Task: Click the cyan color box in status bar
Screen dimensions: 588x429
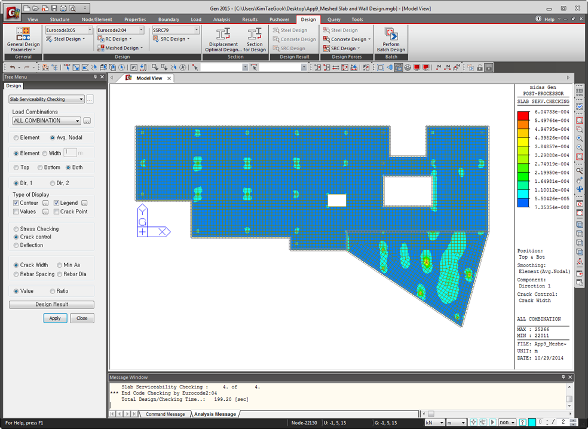Action: click(x=532, y=422)
